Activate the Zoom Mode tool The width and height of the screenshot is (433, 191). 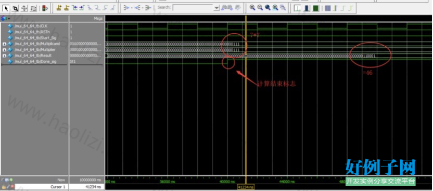pos(16,8)
